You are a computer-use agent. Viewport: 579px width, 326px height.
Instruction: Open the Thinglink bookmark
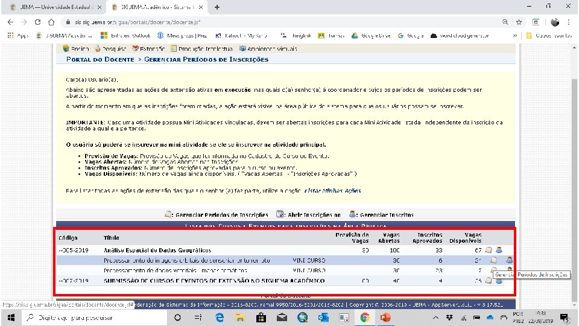[296, 36]
